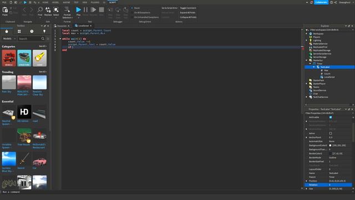Image resolution: width=355 pixels, height=200 pixels.
Task: Click the Collaborate button
Action: [x=321, y=2]
